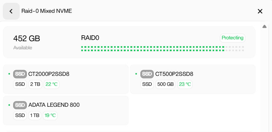272x132 pixels.
Task: Click the RAID0 capacity usage bar
Action: pyautogui.click(x=162, y=48)
